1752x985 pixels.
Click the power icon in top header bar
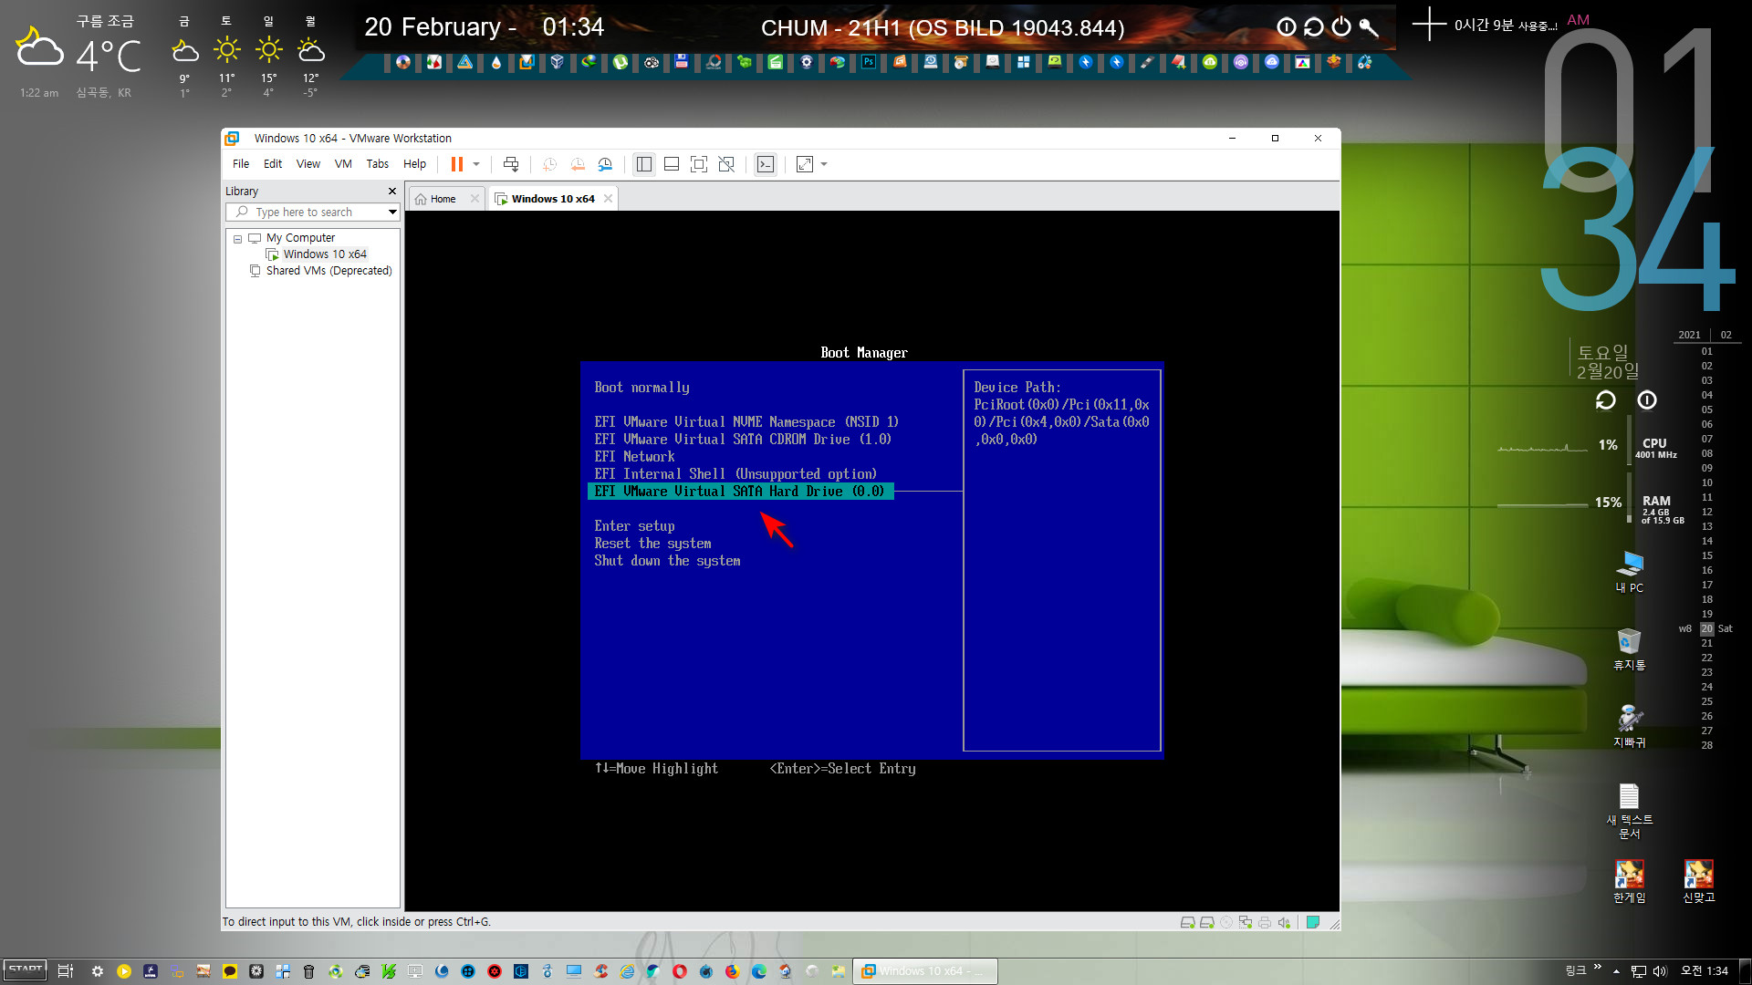(x=1340, y=27)
